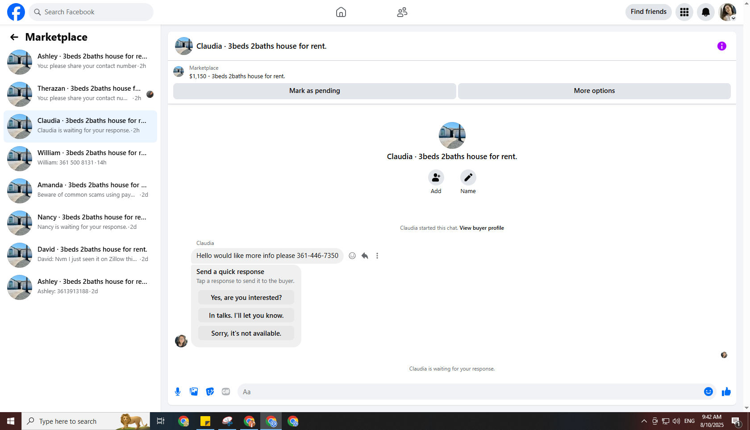Open the Amanda conversation
This screenshot has height=430, width=750.
point(80,191)
